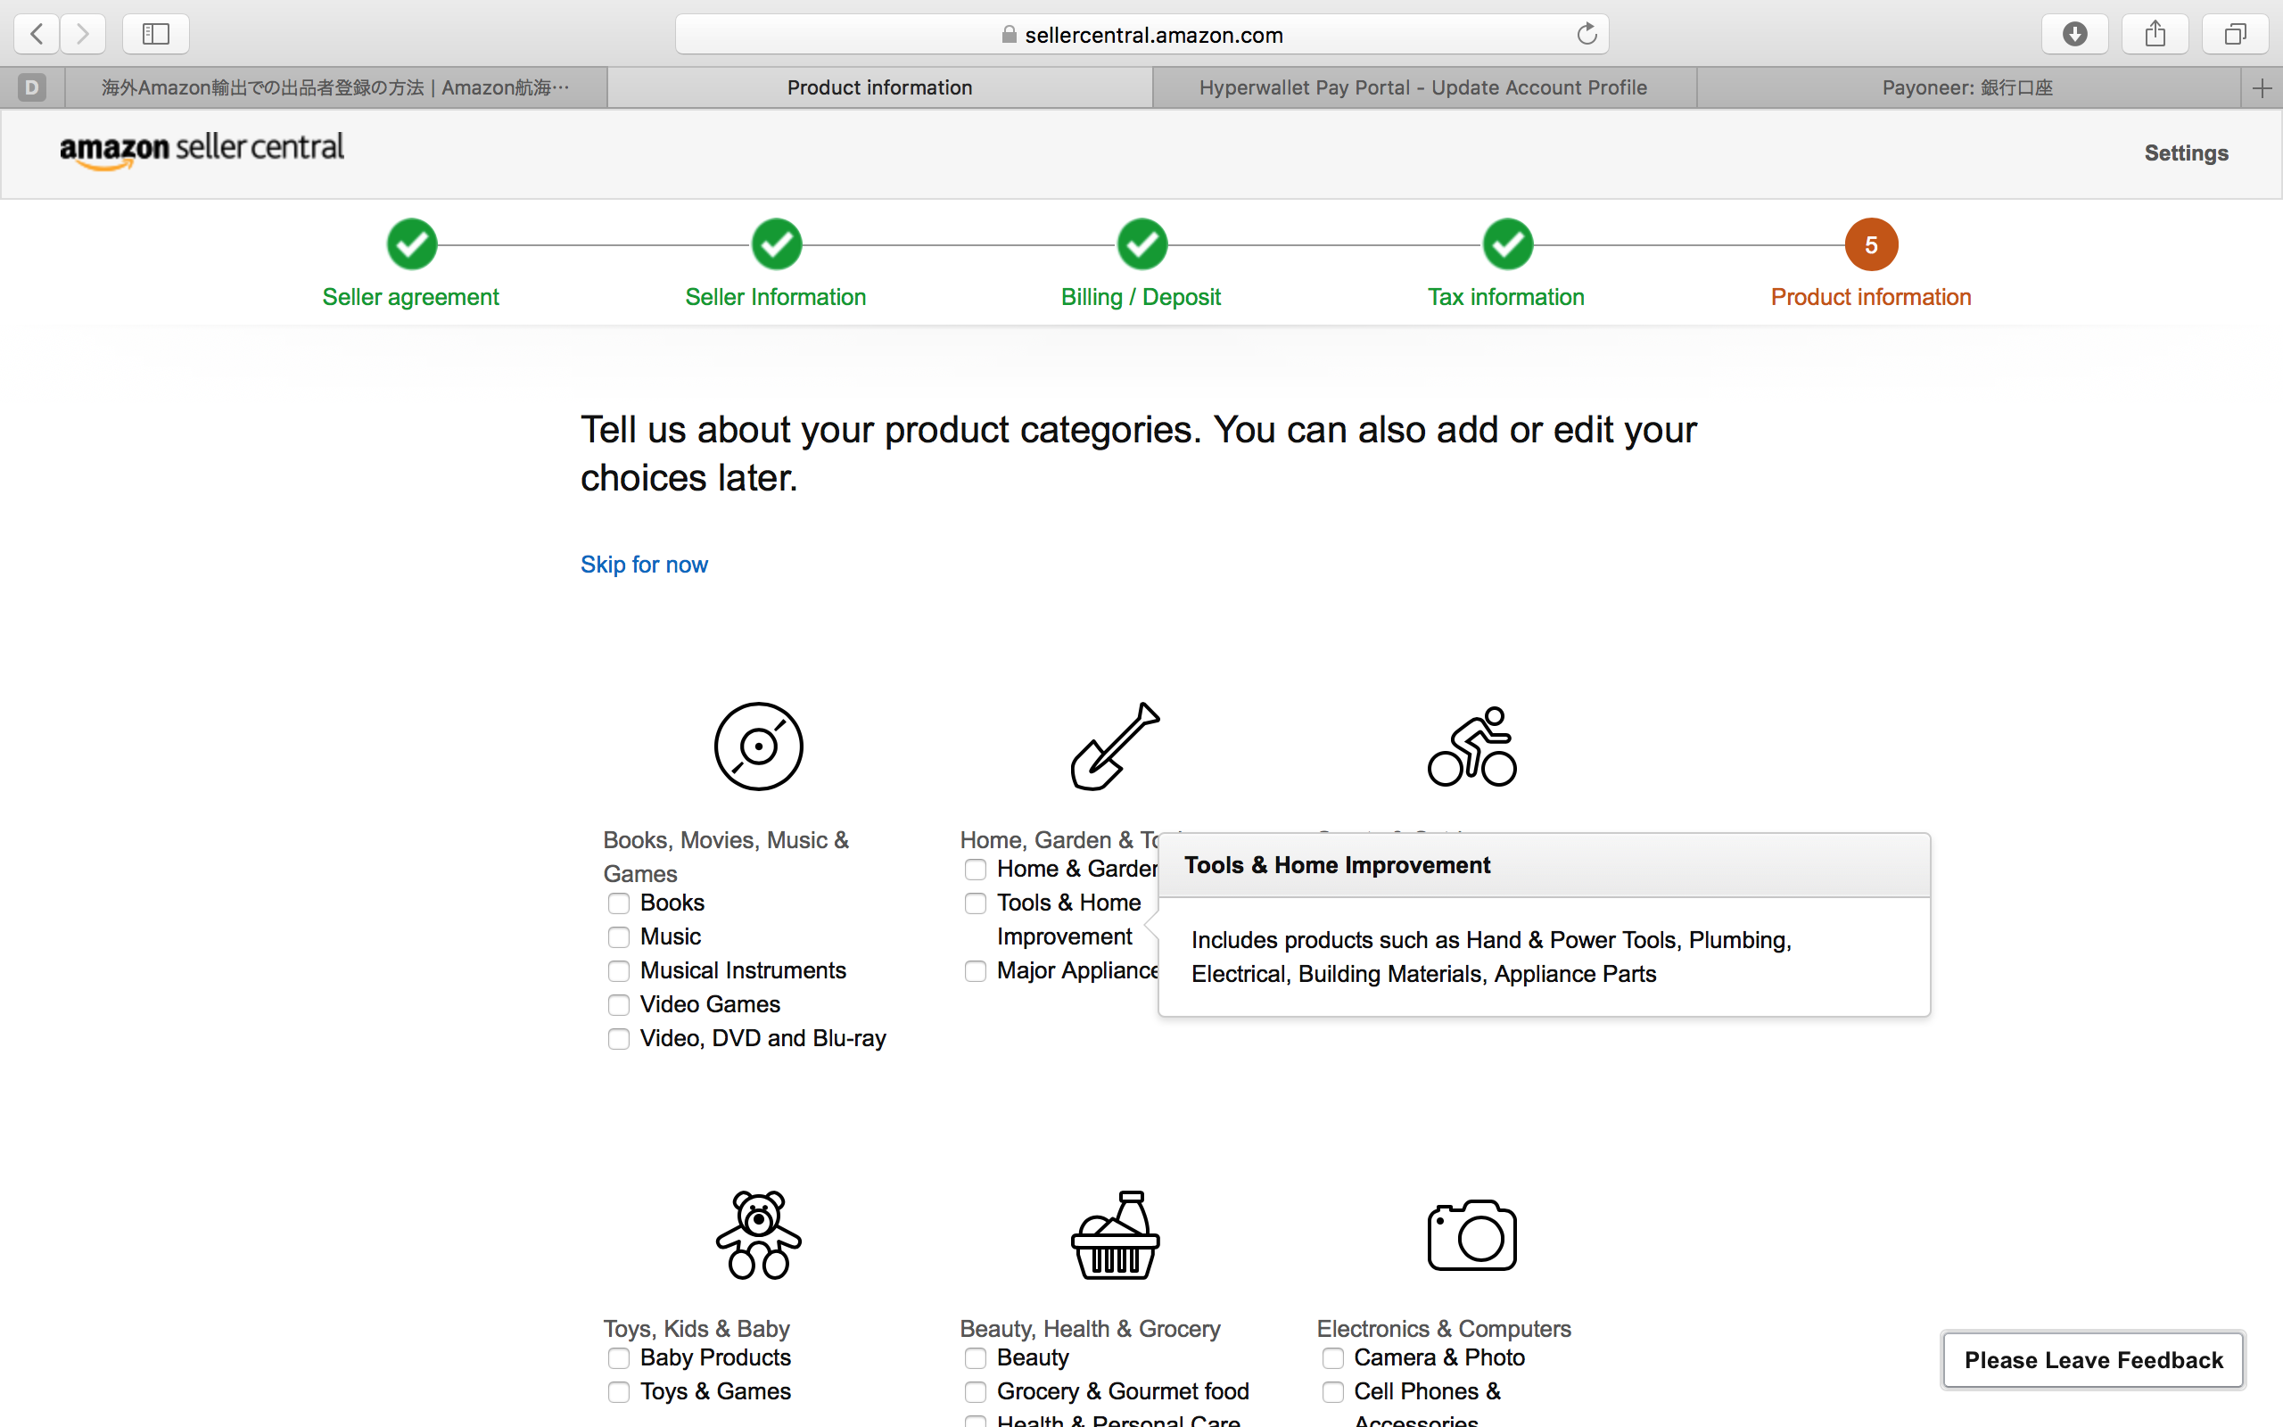Go back using Safari back arrow
Screen dimensions: 2283x1427
[37, 35]
